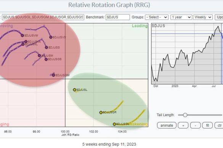
Task: Click the $DJUSGM marker dot
Action: tap(53, 75)
